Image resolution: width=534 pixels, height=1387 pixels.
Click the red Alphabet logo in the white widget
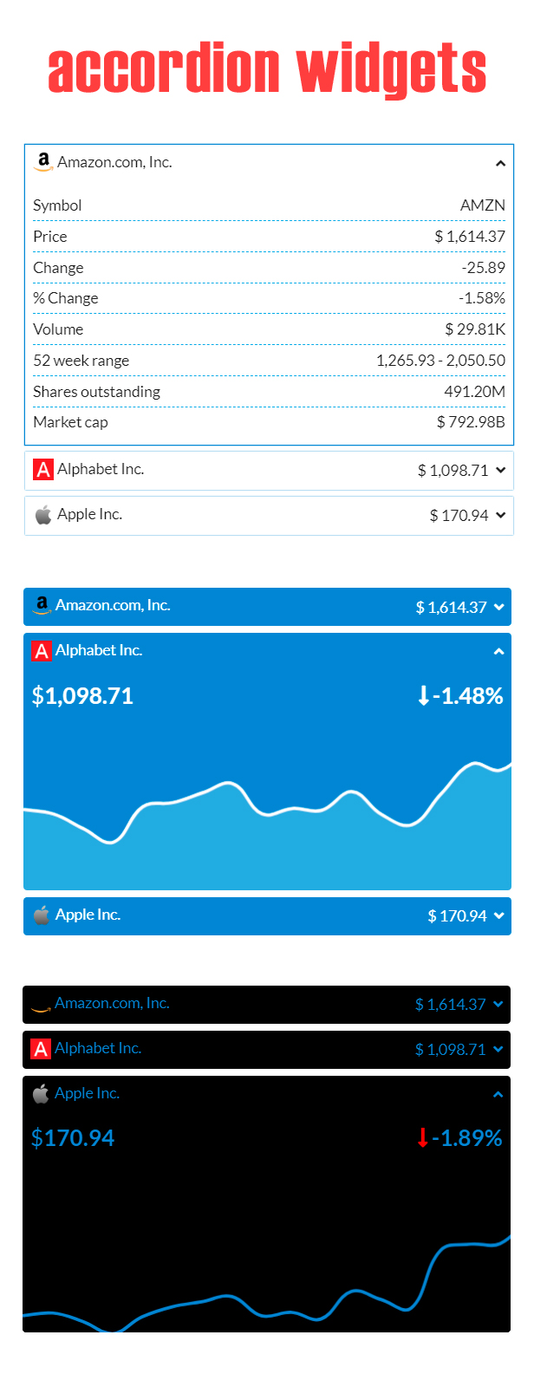(43, 470)
